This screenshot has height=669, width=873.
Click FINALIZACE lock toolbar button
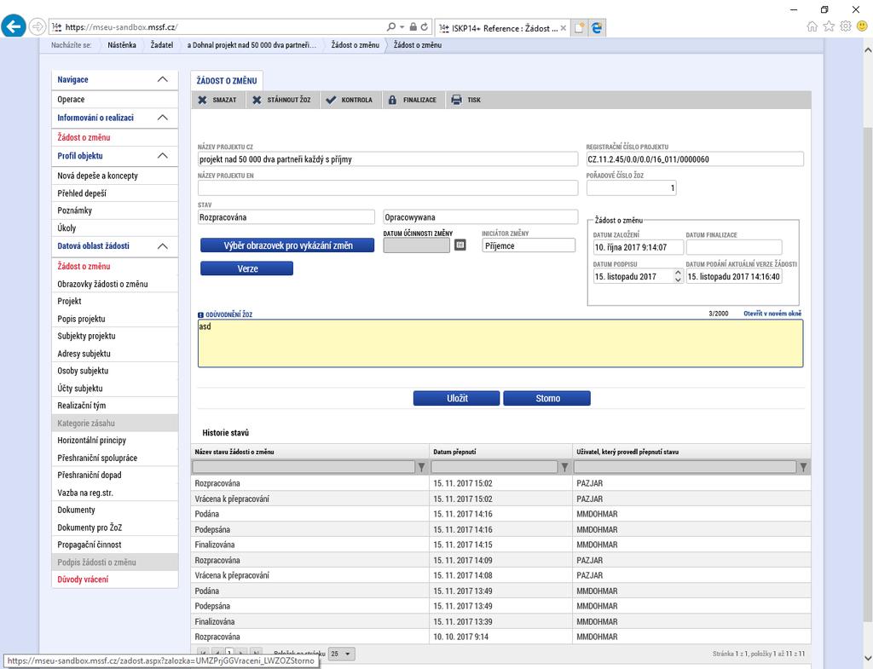(412, 101)
